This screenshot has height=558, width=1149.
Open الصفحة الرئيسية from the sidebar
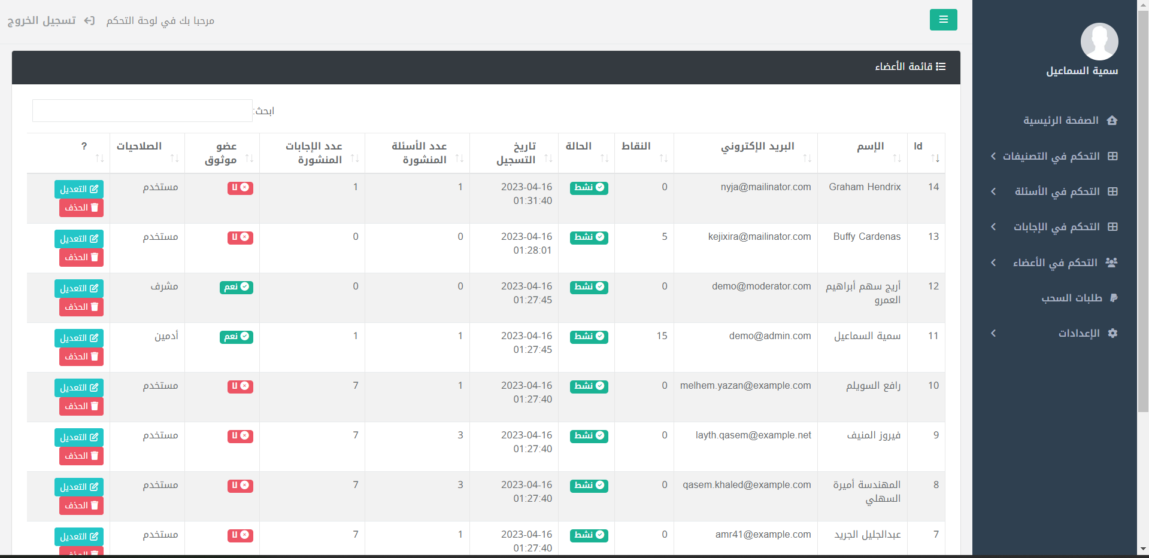click(1061, 120)
